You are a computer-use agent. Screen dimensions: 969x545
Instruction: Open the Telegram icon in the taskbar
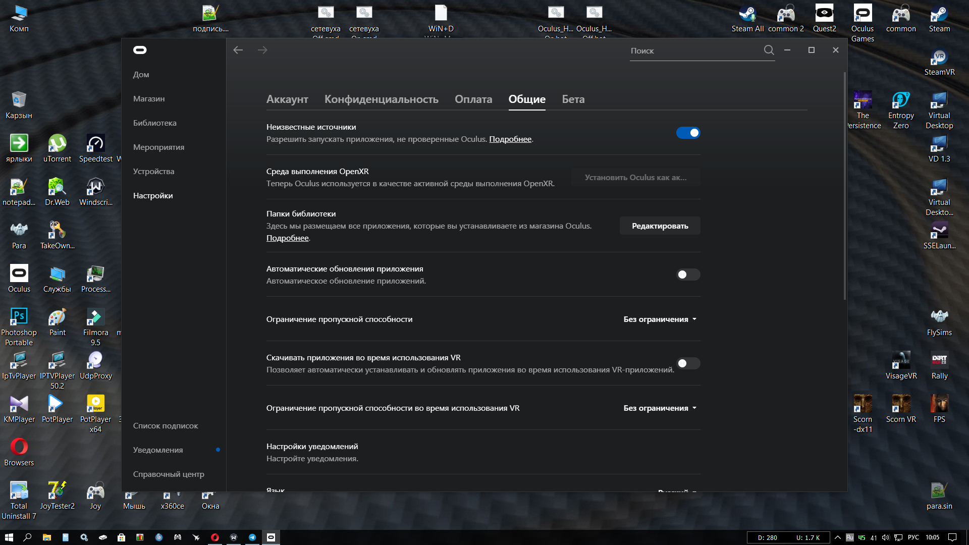click(252, 537)
